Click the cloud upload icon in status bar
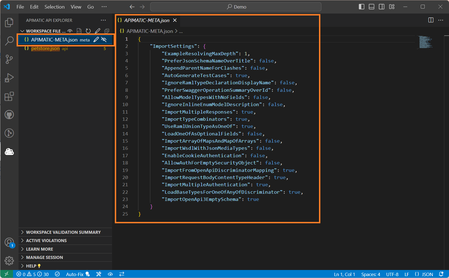The height and width of the screenshot is (278, 449). click(x=110, y=274)
